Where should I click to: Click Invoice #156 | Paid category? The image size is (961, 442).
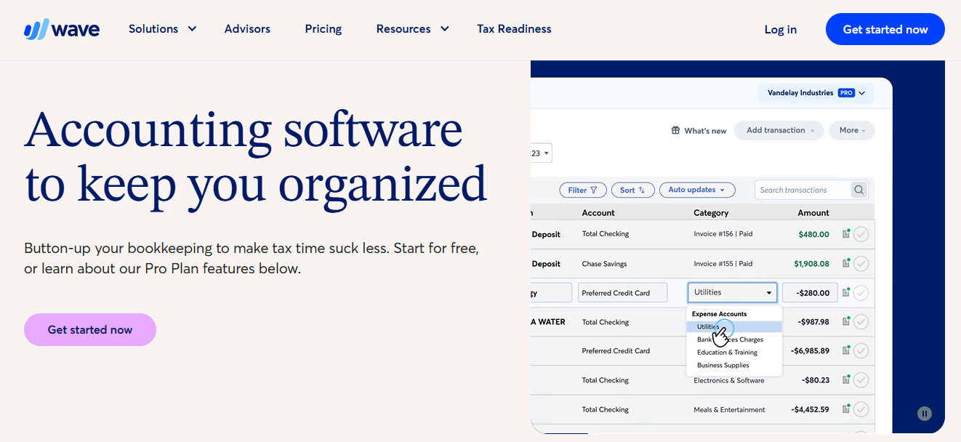pos(723,234)
